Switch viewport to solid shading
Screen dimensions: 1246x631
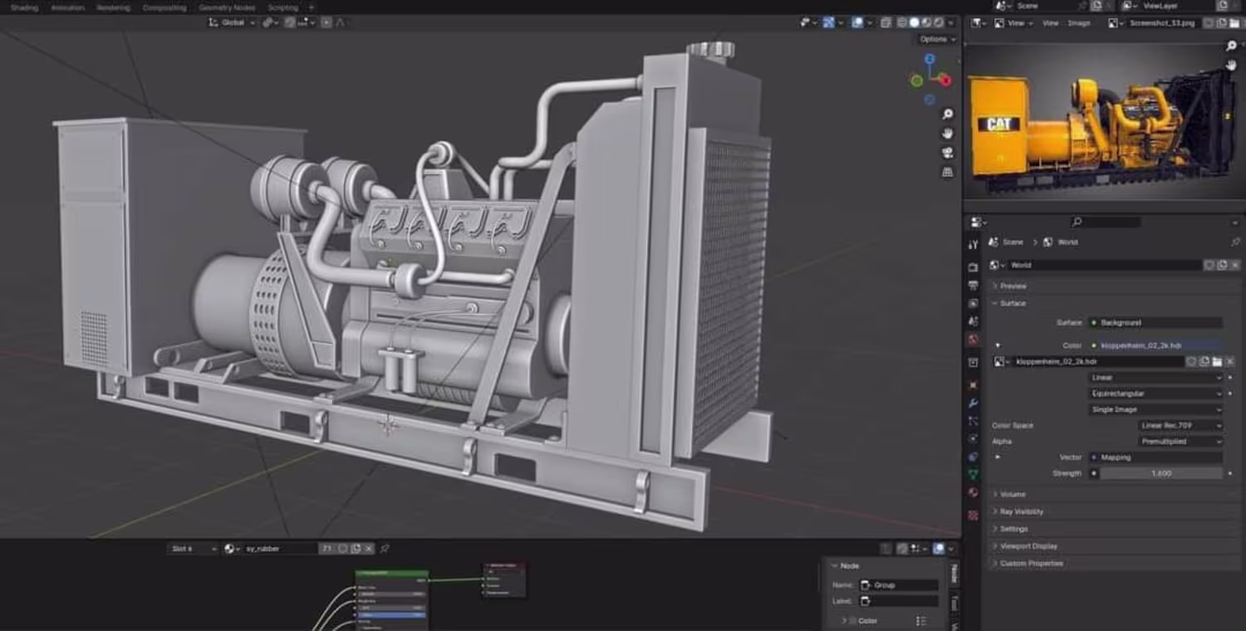tap(915, 22)
